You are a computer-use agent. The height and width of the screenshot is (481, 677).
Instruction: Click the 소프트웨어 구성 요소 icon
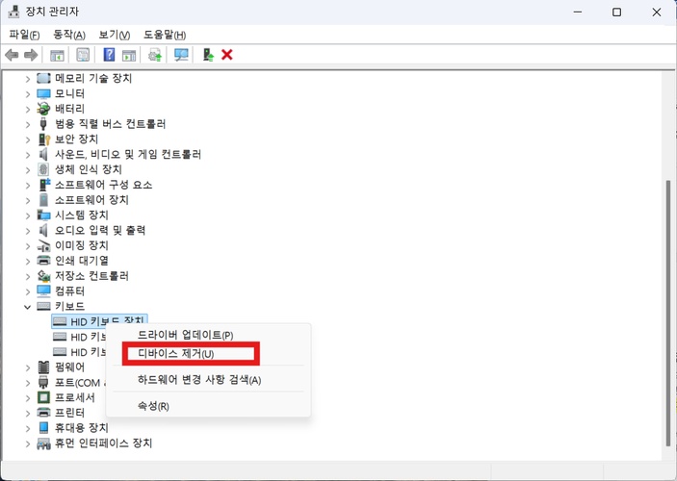(x=44, y=185)
